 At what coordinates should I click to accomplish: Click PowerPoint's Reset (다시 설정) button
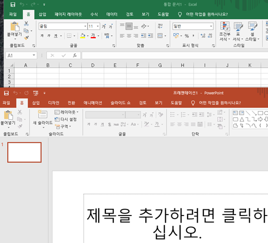point(66,119)
